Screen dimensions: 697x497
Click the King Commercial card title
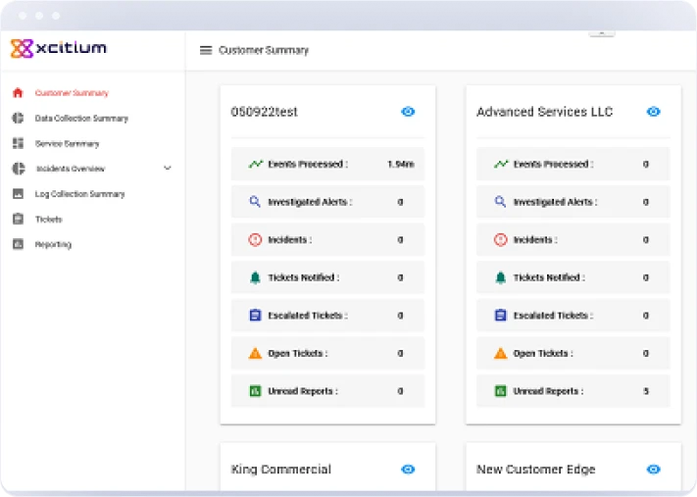281,470
